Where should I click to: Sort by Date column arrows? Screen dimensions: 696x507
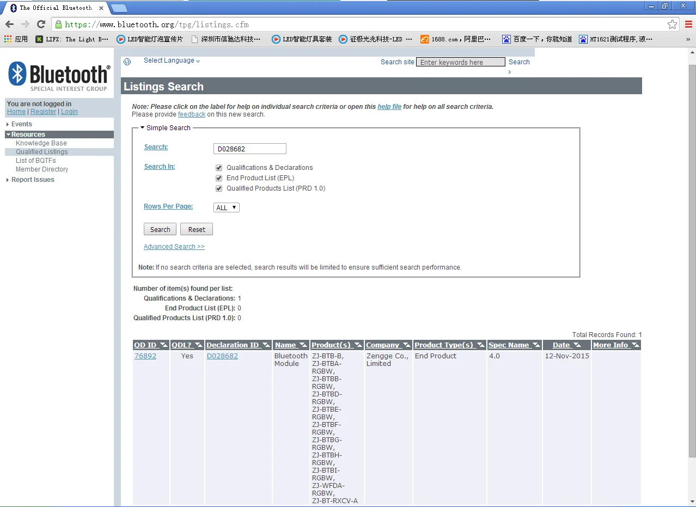coord(578,345)
